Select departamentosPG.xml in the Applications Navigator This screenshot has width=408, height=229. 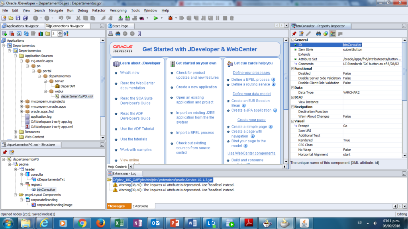point(76,96)
